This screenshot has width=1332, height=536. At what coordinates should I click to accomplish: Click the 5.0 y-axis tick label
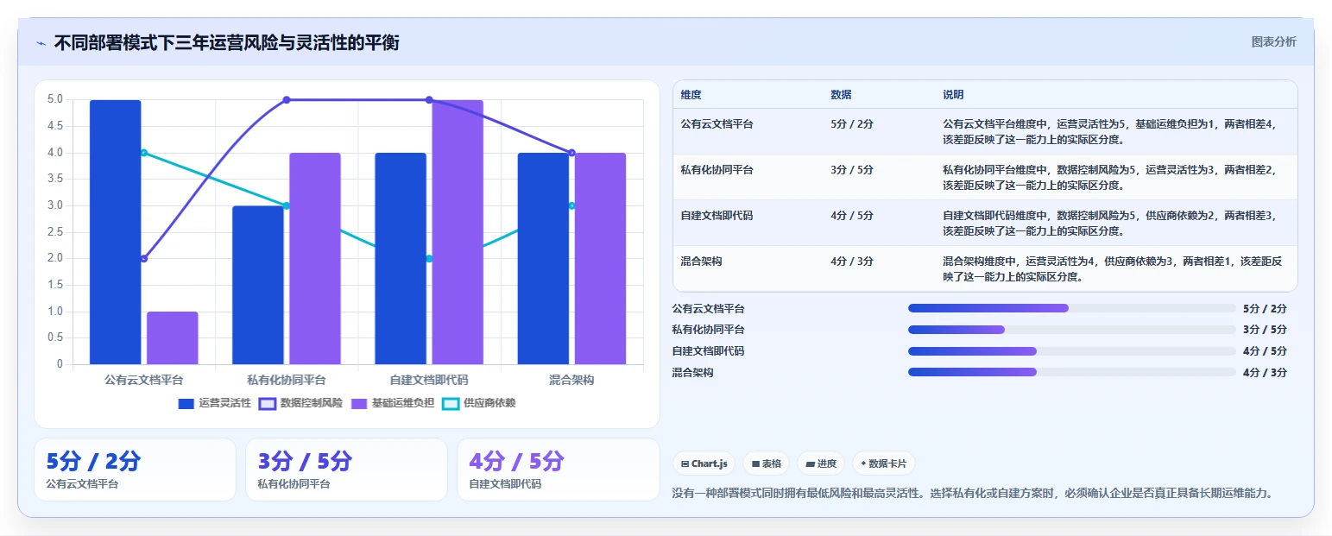(x=55, y=99)
